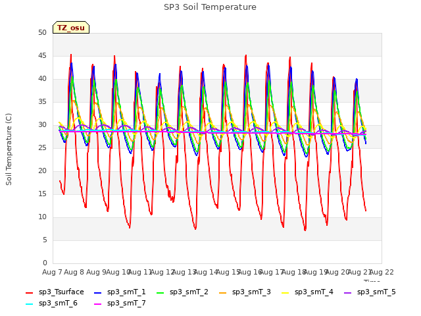
Task: Click the 25 y-axis tick label
Action: [42, 147]
